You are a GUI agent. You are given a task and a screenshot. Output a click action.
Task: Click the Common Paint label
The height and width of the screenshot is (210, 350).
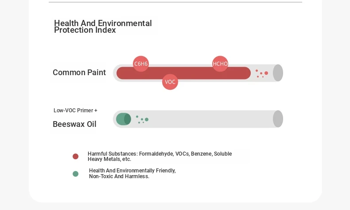(79, 73)
